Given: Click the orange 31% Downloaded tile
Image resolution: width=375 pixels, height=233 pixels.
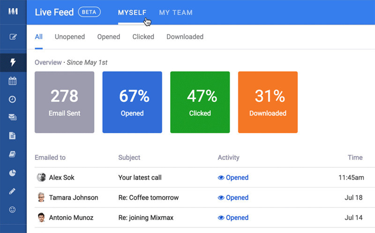Looking at the screenshot, I should point(268,102).
